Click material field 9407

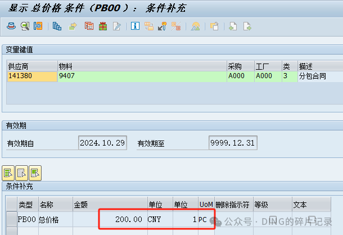(x=142, y=76)
